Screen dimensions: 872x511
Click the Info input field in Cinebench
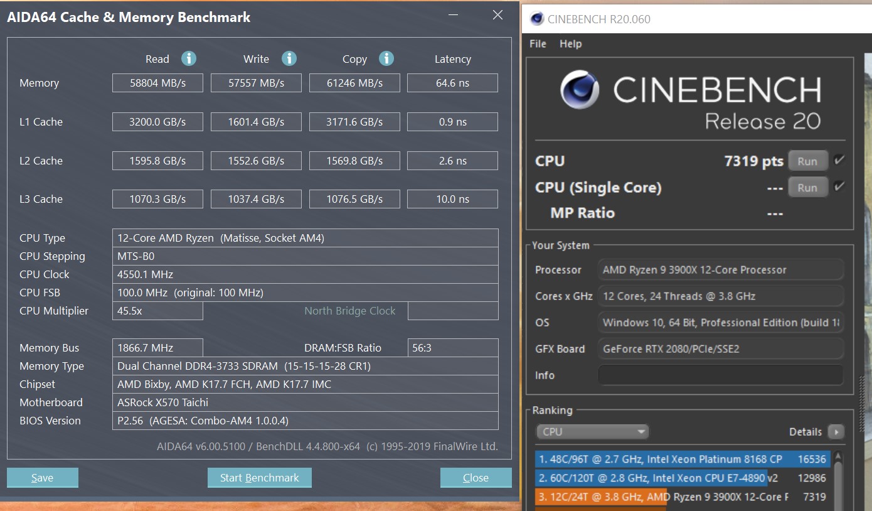pos(721,375)
